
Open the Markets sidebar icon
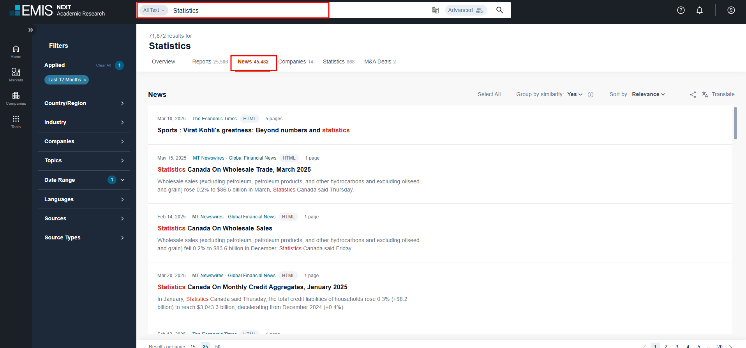(x=16, y=74)
